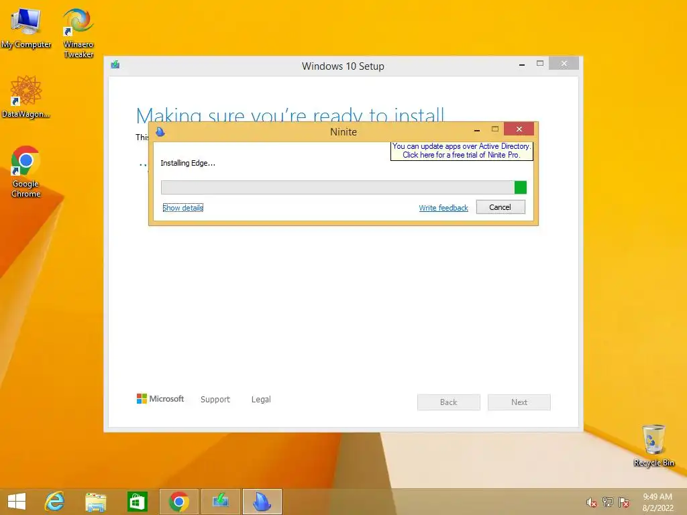Open My Computer desktop icon
The width and height of the screenshot is (687, 515).
click(x=26, y=28)
